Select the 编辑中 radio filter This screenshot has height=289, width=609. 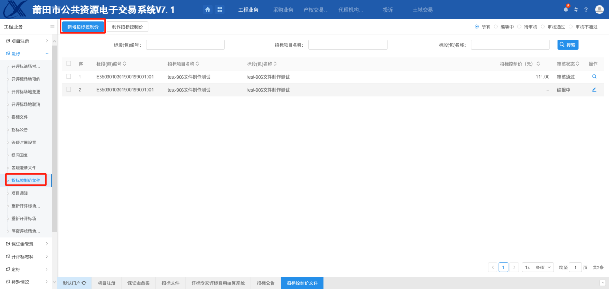click(x=496, y=27)
